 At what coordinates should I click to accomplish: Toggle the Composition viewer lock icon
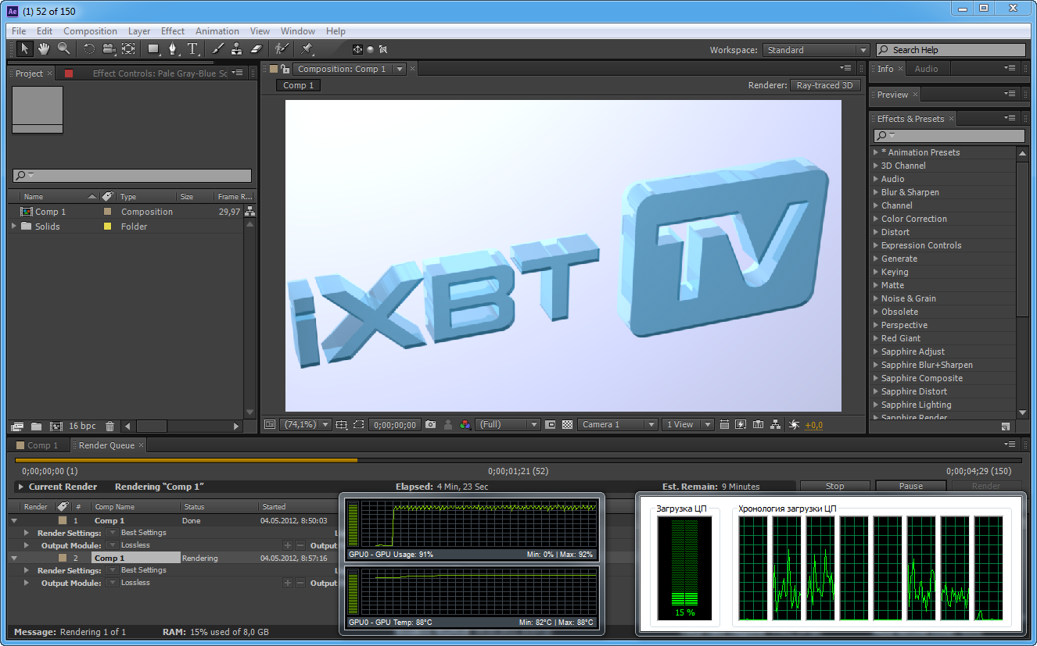(285, 69)
